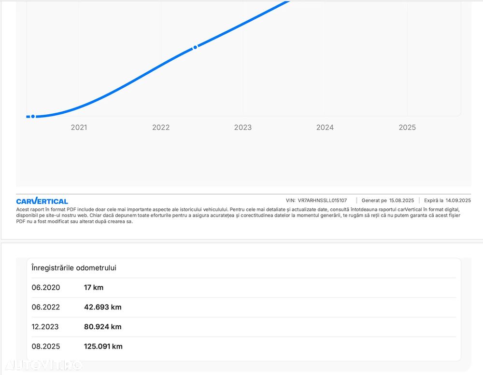Click the 17 km odometer reading

94,288
